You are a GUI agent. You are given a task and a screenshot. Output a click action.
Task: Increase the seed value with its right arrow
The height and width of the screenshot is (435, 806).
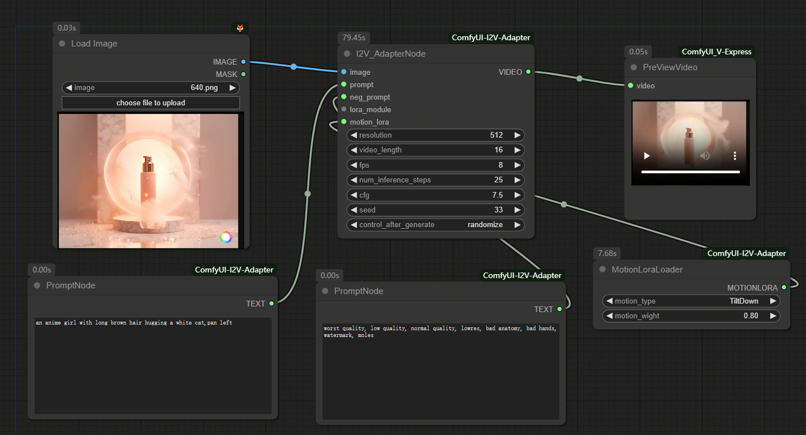coord(517,210)
